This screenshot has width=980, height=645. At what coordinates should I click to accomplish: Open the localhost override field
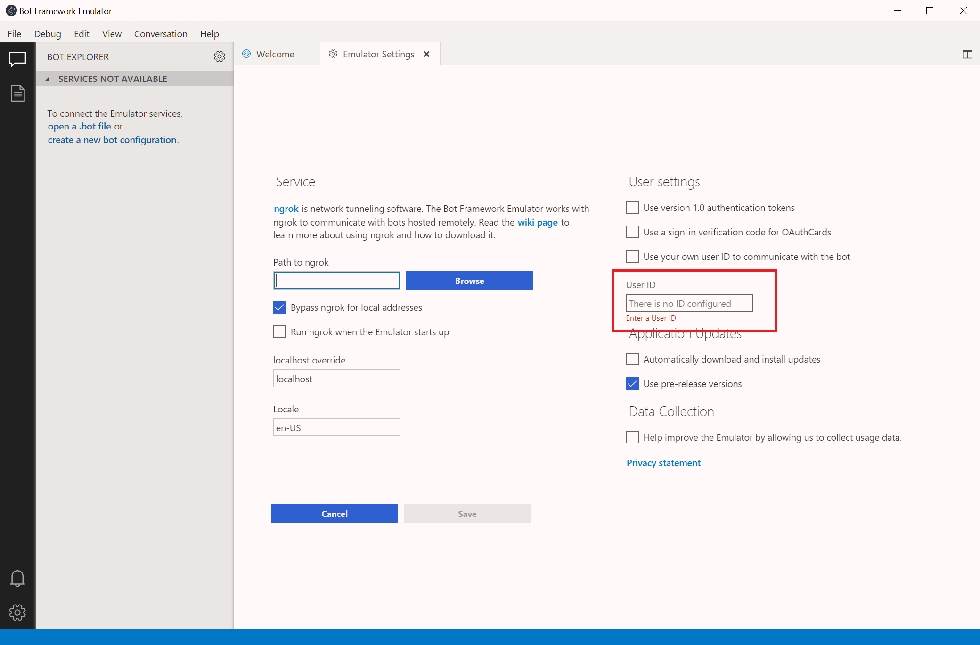pos(337,378)
